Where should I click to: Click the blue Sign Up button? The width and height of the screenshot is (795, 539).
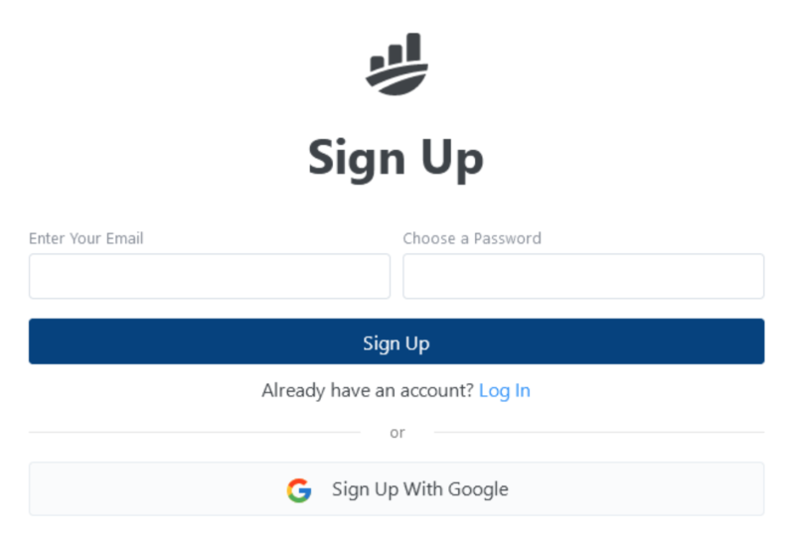[397, 341]
